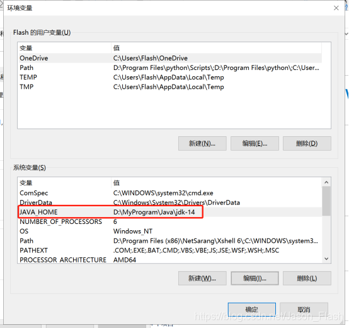The image size is (349, 328).
Task: Select the TEMP user variable
Action: [169, 78]
